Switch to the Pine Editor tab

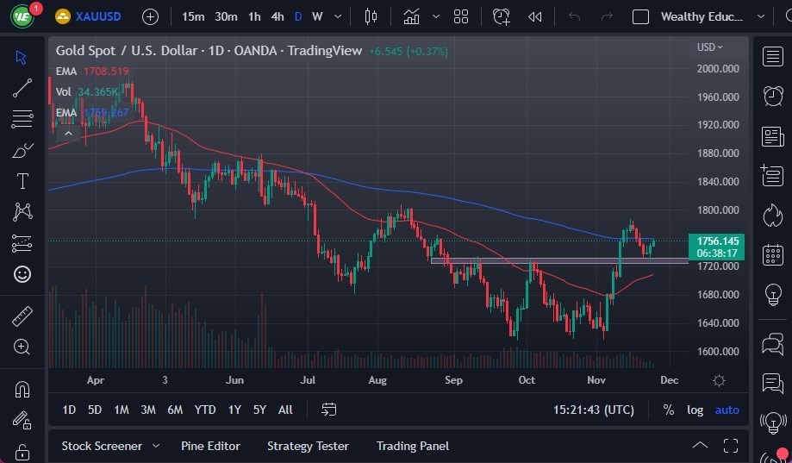(x=210, y=446)
